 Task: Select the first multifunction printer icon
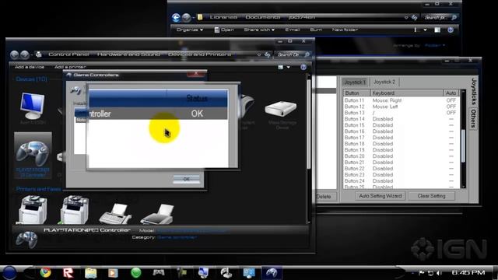(x=33, y=209)
